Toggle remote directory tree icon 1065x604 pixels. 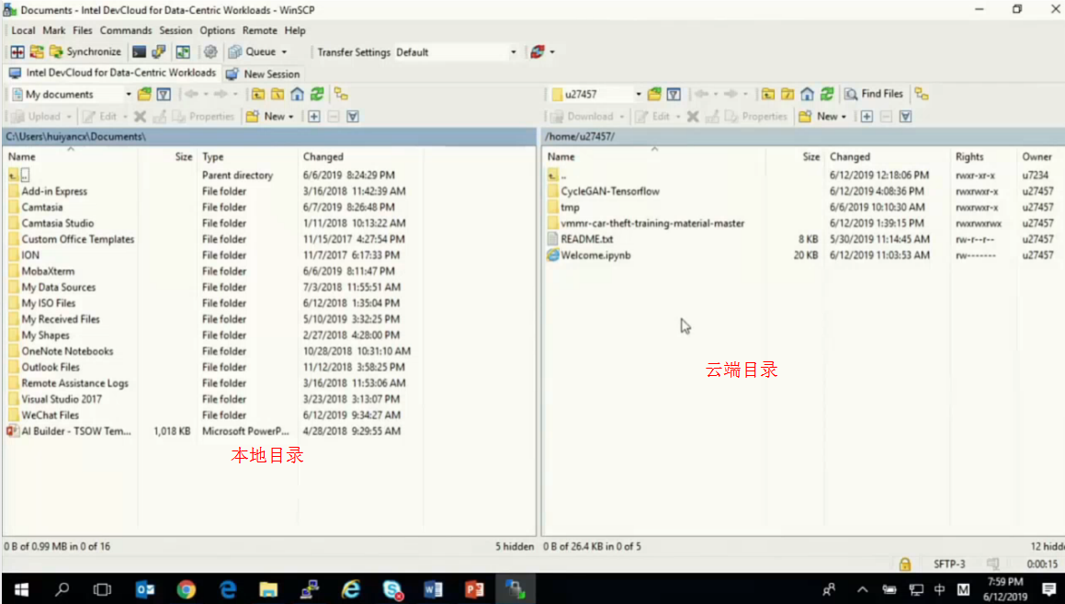tap(922, 95)
